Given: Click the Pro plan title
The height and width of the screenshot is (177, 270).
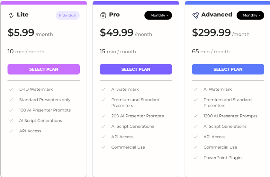Looking at the screenshot, I should tap(114, 15).
